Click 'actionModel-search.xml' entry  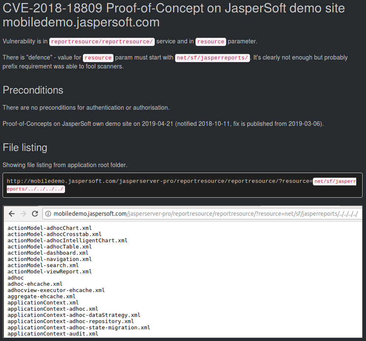(x=43, y=265)
